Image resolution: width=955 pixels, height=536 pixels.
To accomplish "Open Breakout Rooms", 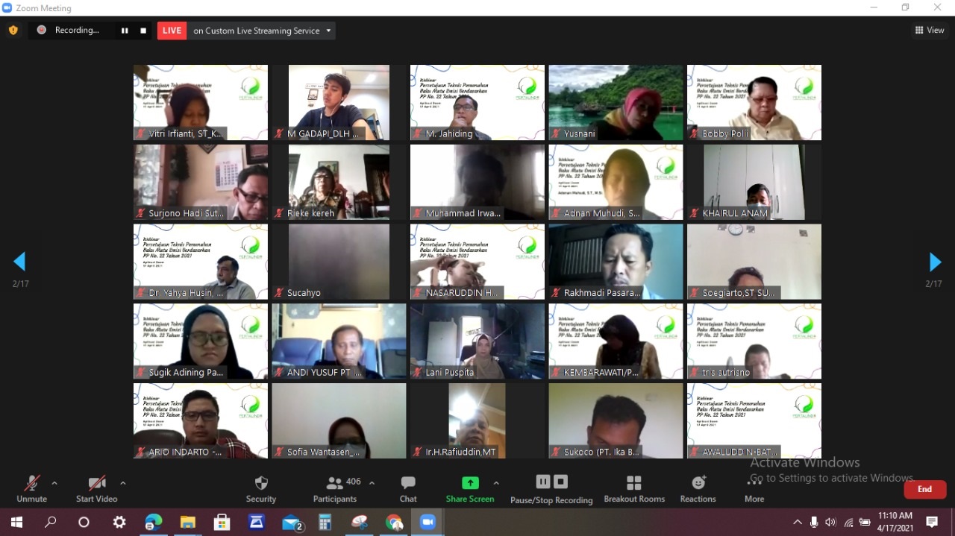I will point(633,488).
